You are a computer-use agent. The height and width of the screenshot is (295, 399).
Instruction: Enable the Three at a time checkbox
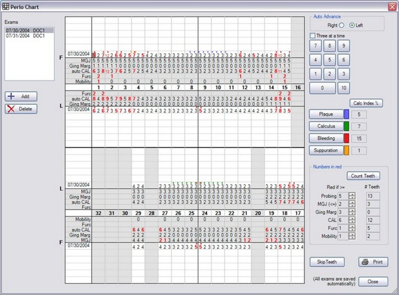313,36
